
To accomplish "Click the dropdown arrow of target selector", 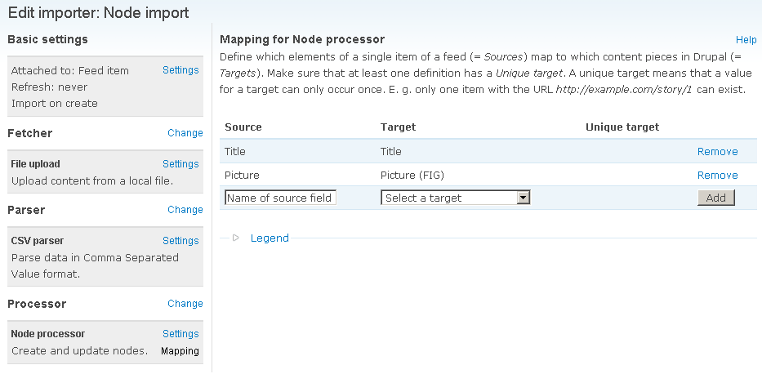I will 523,198.
